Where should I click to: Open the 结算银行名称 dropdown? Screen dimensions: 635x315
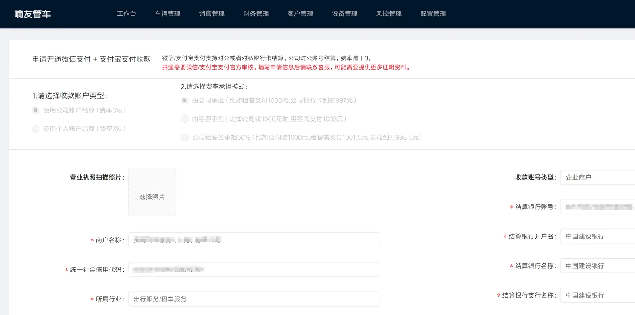tap(598, 266)
